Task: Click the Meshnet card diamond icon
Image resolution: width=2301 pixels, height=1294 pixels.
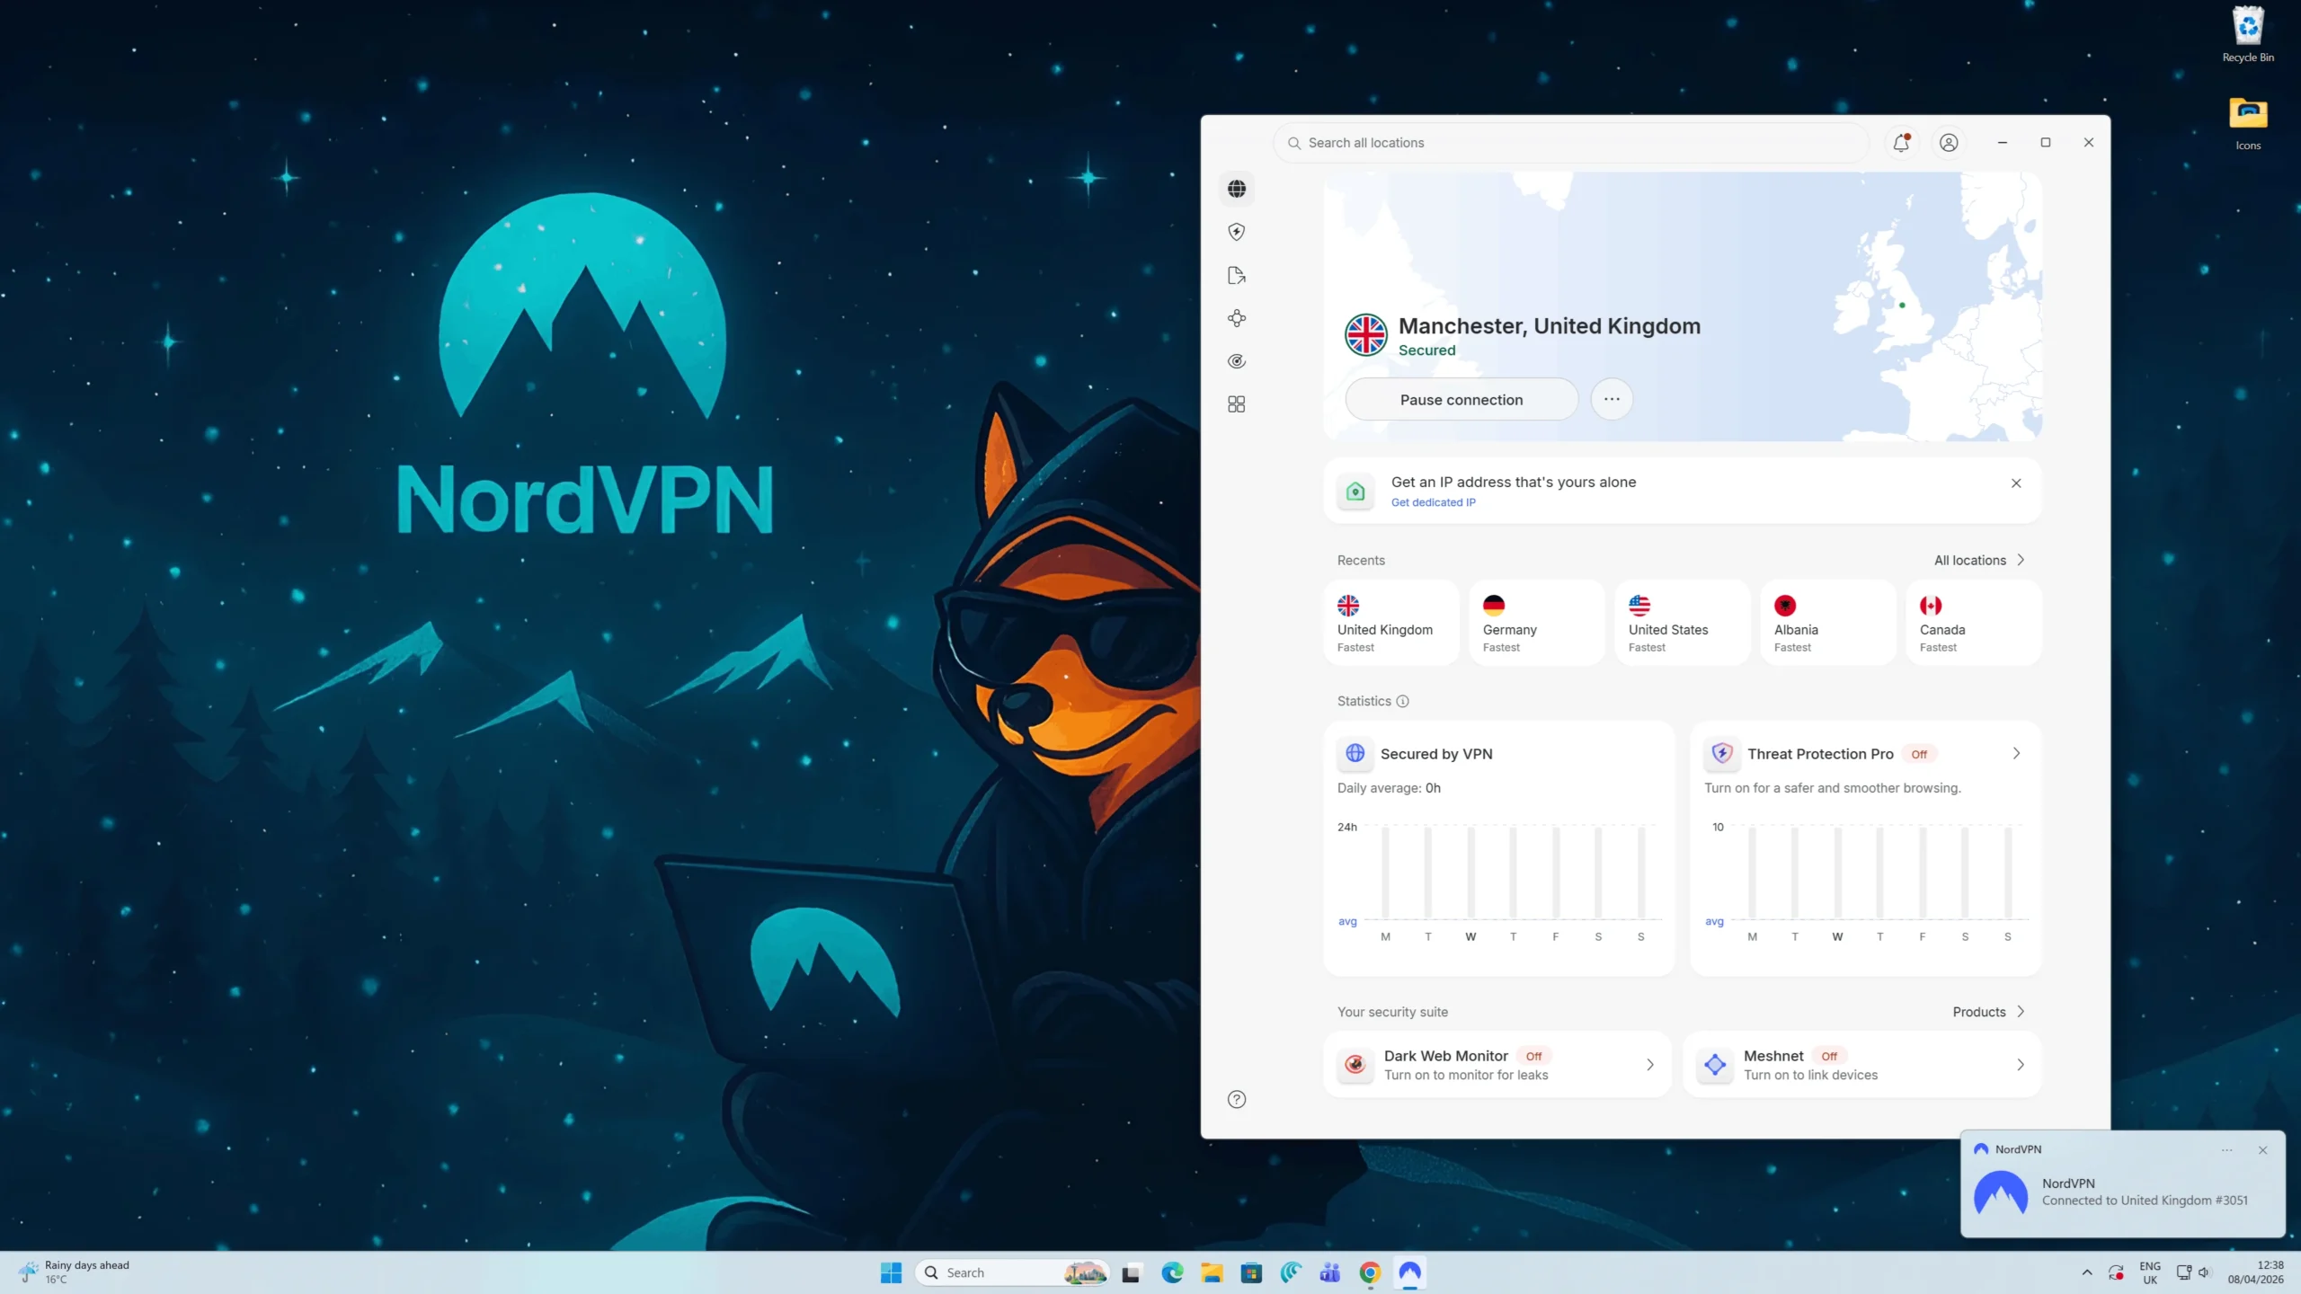Action: (x=1715, y=1065)
